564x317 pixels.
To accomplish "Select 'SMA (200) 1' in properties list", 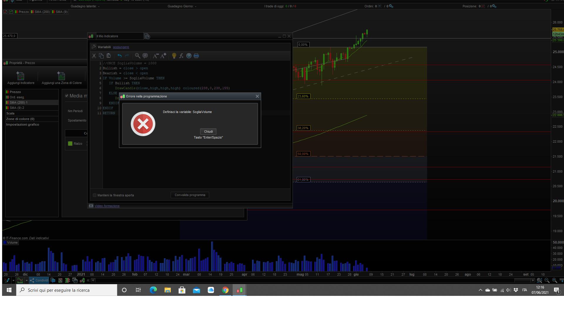I will [19, 102].
